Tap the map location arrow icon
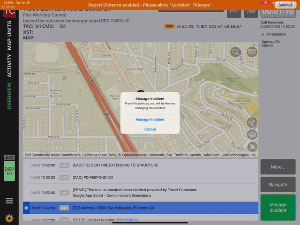Screen dimensions: 300x225 pos(252,122)
